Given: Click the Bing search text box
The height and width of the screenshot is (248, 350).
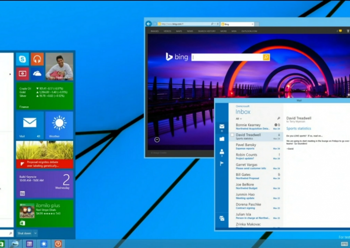Looking at the screenshot, I should point(227,57).
